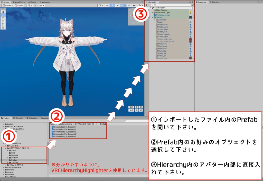This screenshot has width=263, height=181.
Task: Toggle scene lighting bulb button
Action: click(x=112, y=5)
